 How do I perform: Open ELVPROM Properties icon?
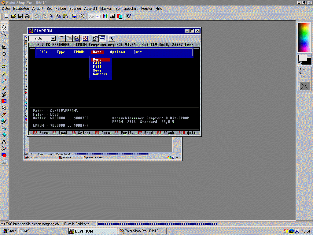95,38
